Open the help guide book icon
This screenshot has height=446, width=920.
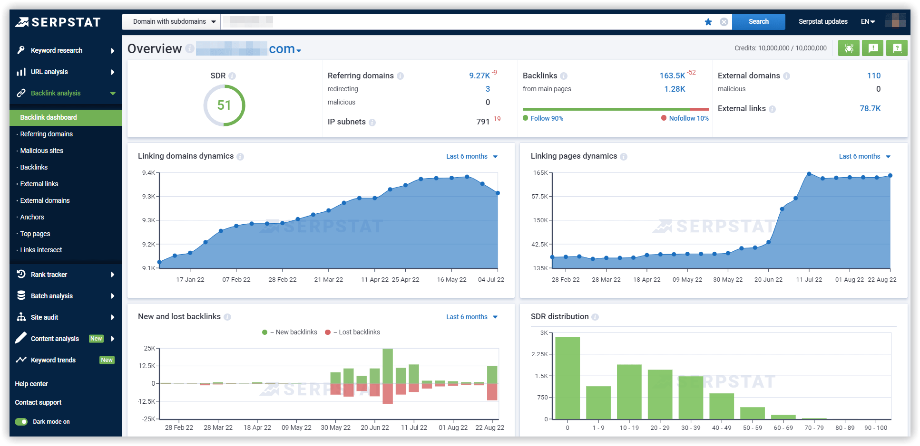pyautogui.click(x=897, y=47)
